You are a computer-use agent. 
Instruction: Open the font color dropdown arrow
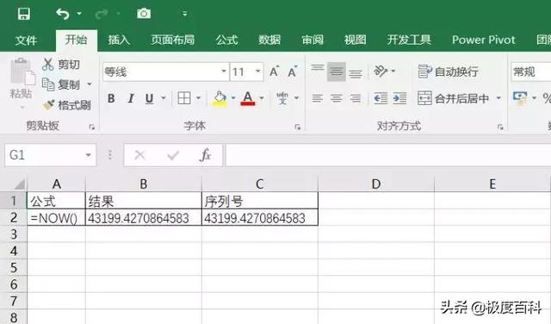click(262, 98)
